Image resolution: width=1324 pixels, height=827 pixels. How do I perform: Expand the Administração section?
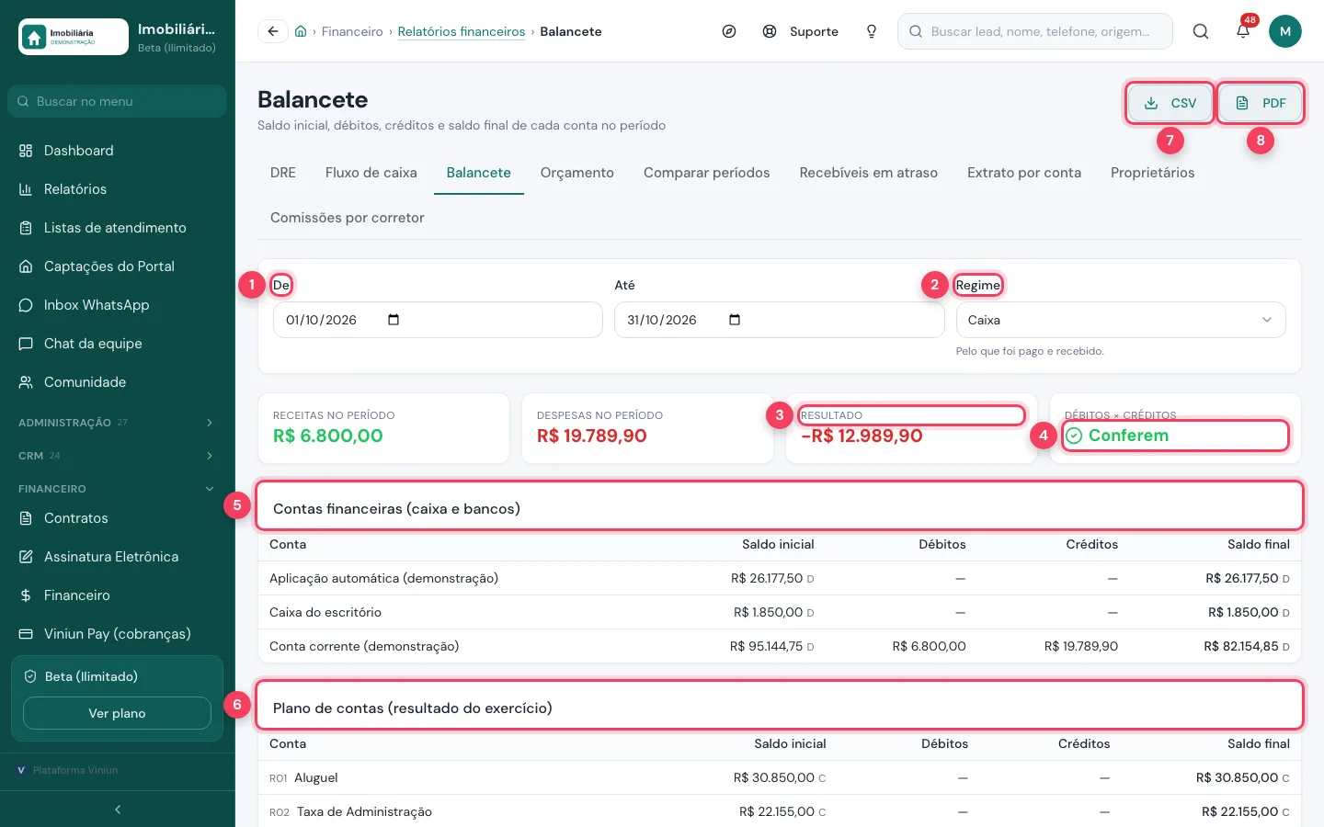117,423
